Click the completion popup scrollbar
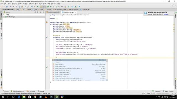This screenshot has height=99, width=177. click(107, 70)
